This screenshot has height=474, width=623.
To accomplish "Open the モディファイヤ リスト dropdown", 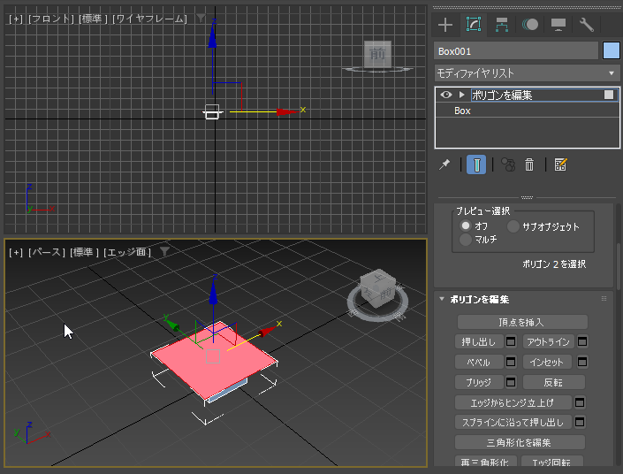I will click(527, 73).
